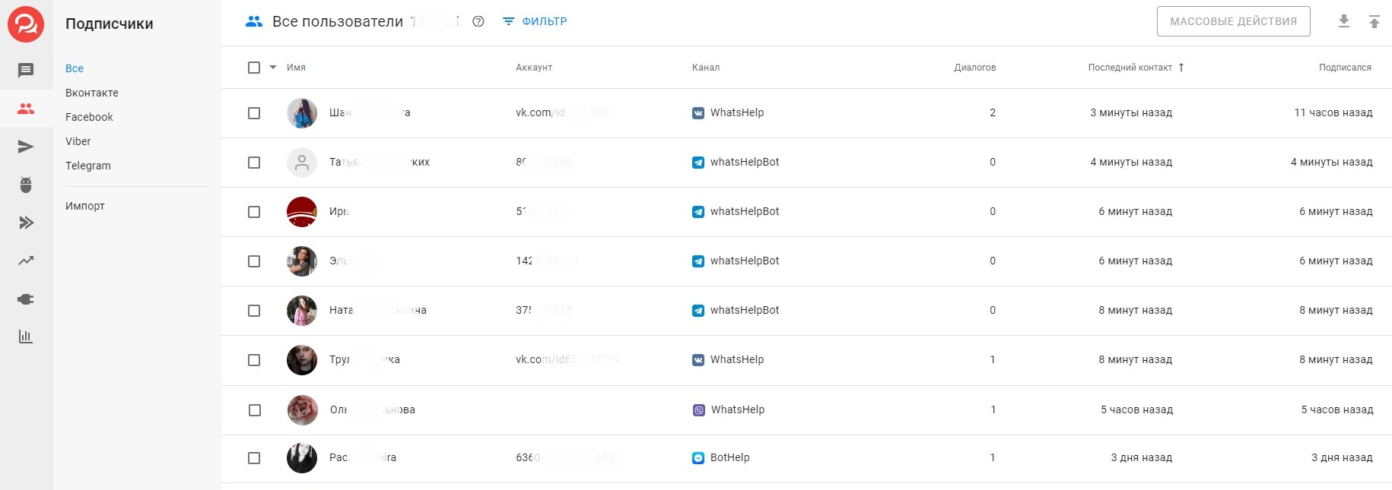Image resolution: width=1392 pixels, height=490 pixels.
Task: Click the upload import arrow icon
Action: click(x=1374, y=21)
